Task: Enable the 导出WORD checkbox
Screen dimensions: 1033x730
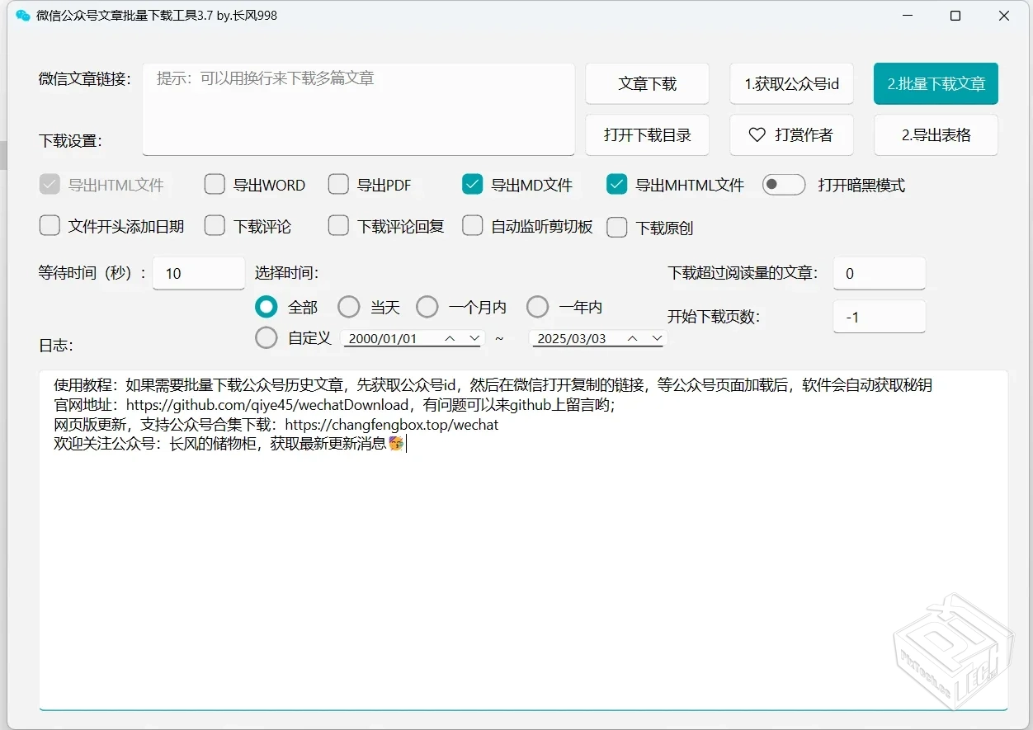Action: (x=215, y=185)
